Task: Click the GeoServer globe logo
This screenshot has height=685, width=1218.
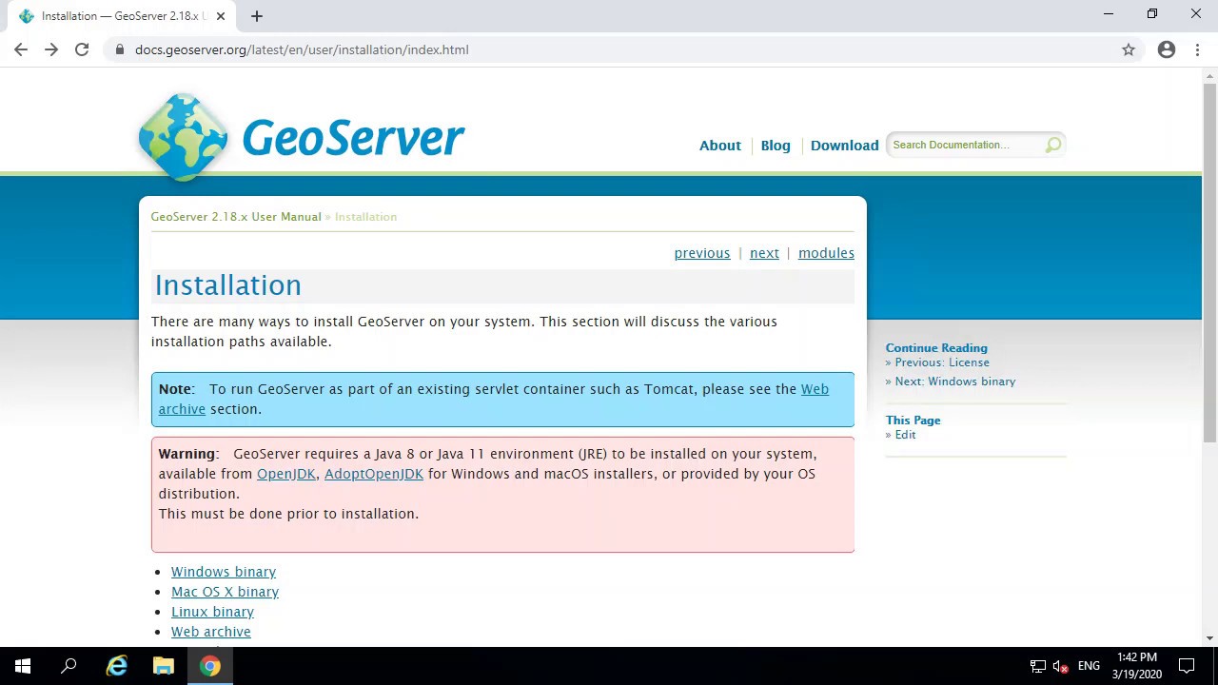Action: pyautogui.click(x=183, y=137)
